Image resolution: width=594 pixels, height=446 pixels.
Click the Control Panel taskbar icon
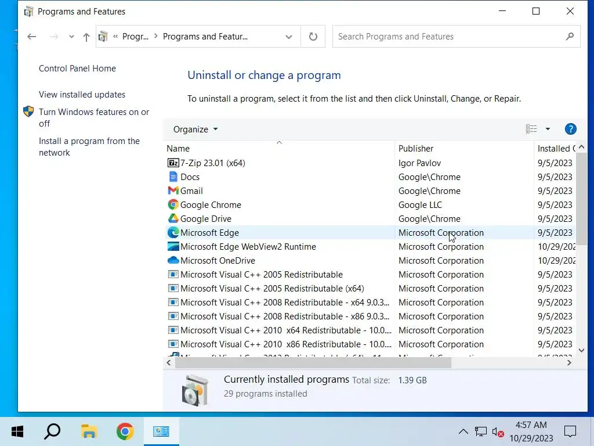tap(161, 431)
